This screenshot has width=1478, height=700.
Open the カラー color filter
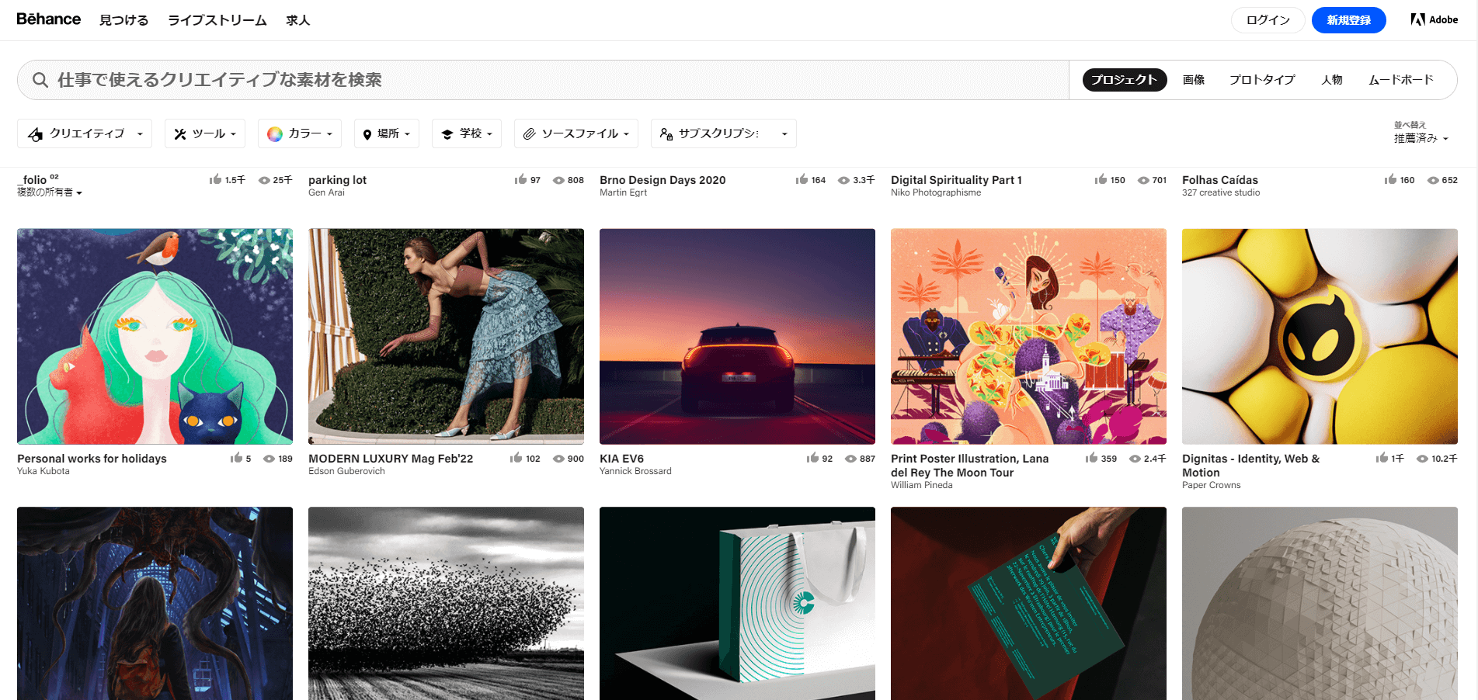[299, 133]
